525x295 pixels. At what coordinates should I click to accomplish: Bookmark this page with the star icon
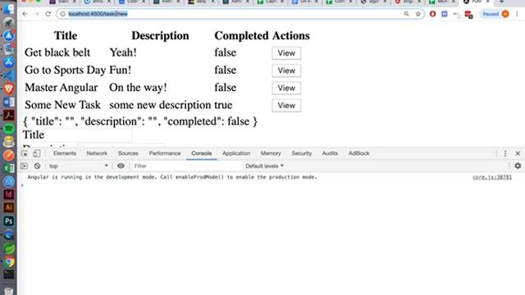(418, 14)
